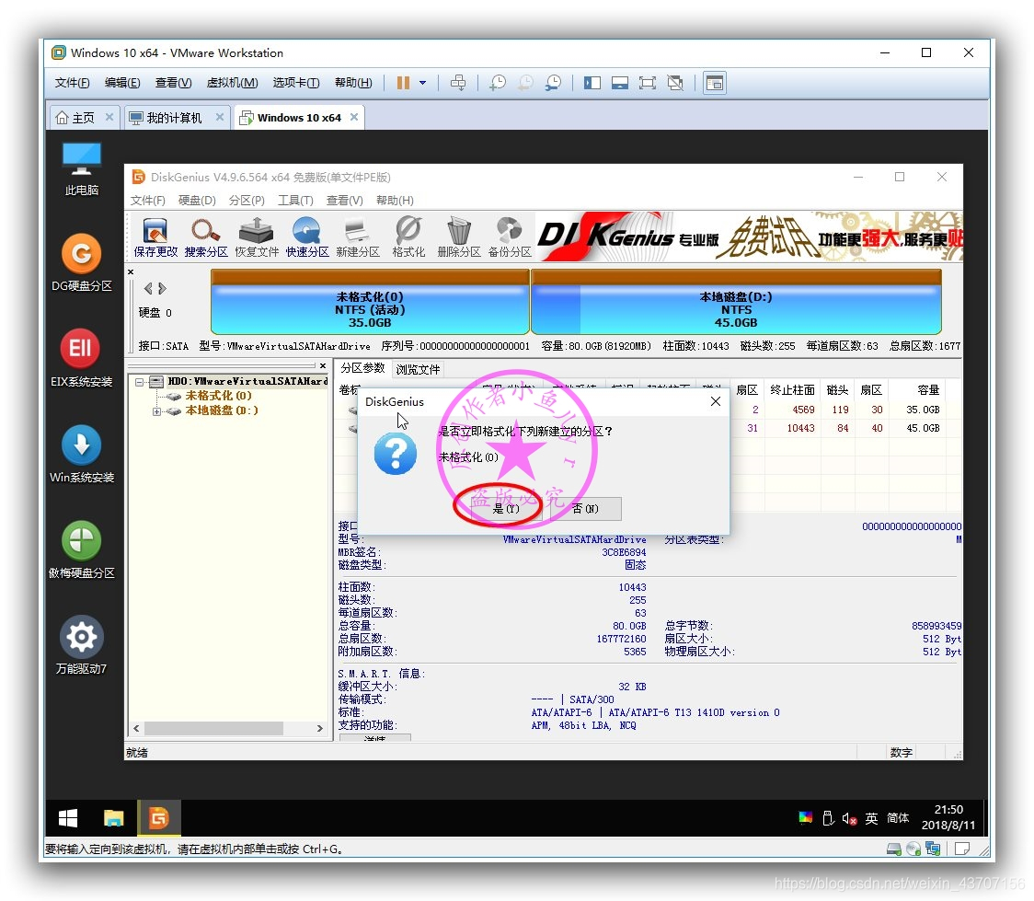Click the 搜索分区 search partition icon
The height and width of the screenshot is (901, 1034).
(206, 237)
